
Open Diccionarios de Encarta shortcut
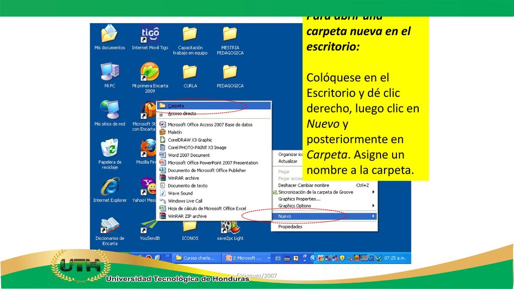click(109, 231)
